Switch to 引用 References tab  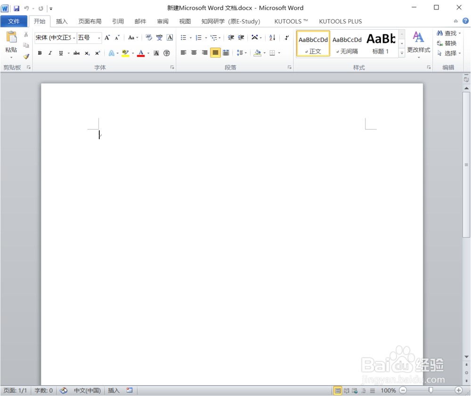[118, 21]
